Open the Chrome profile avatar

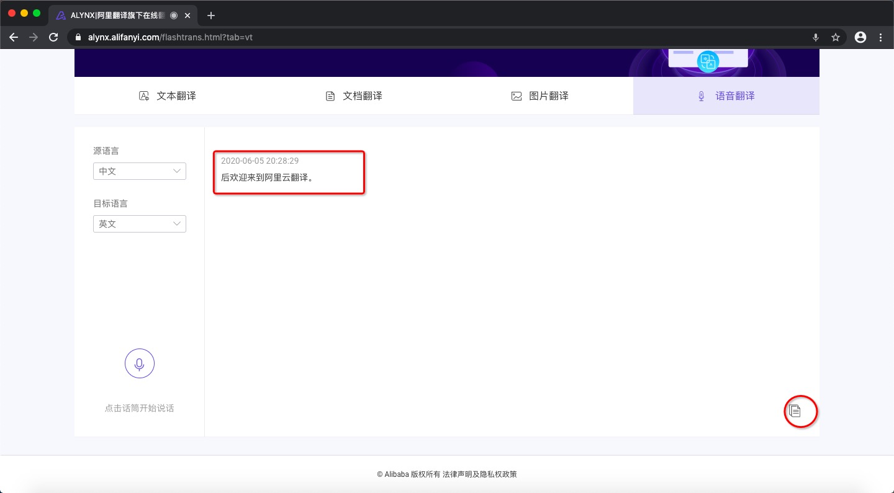coord(860,37)
